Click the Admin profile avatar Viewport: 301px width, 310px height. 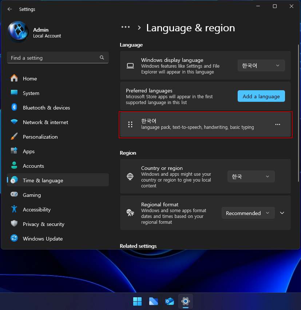(18, 32)
